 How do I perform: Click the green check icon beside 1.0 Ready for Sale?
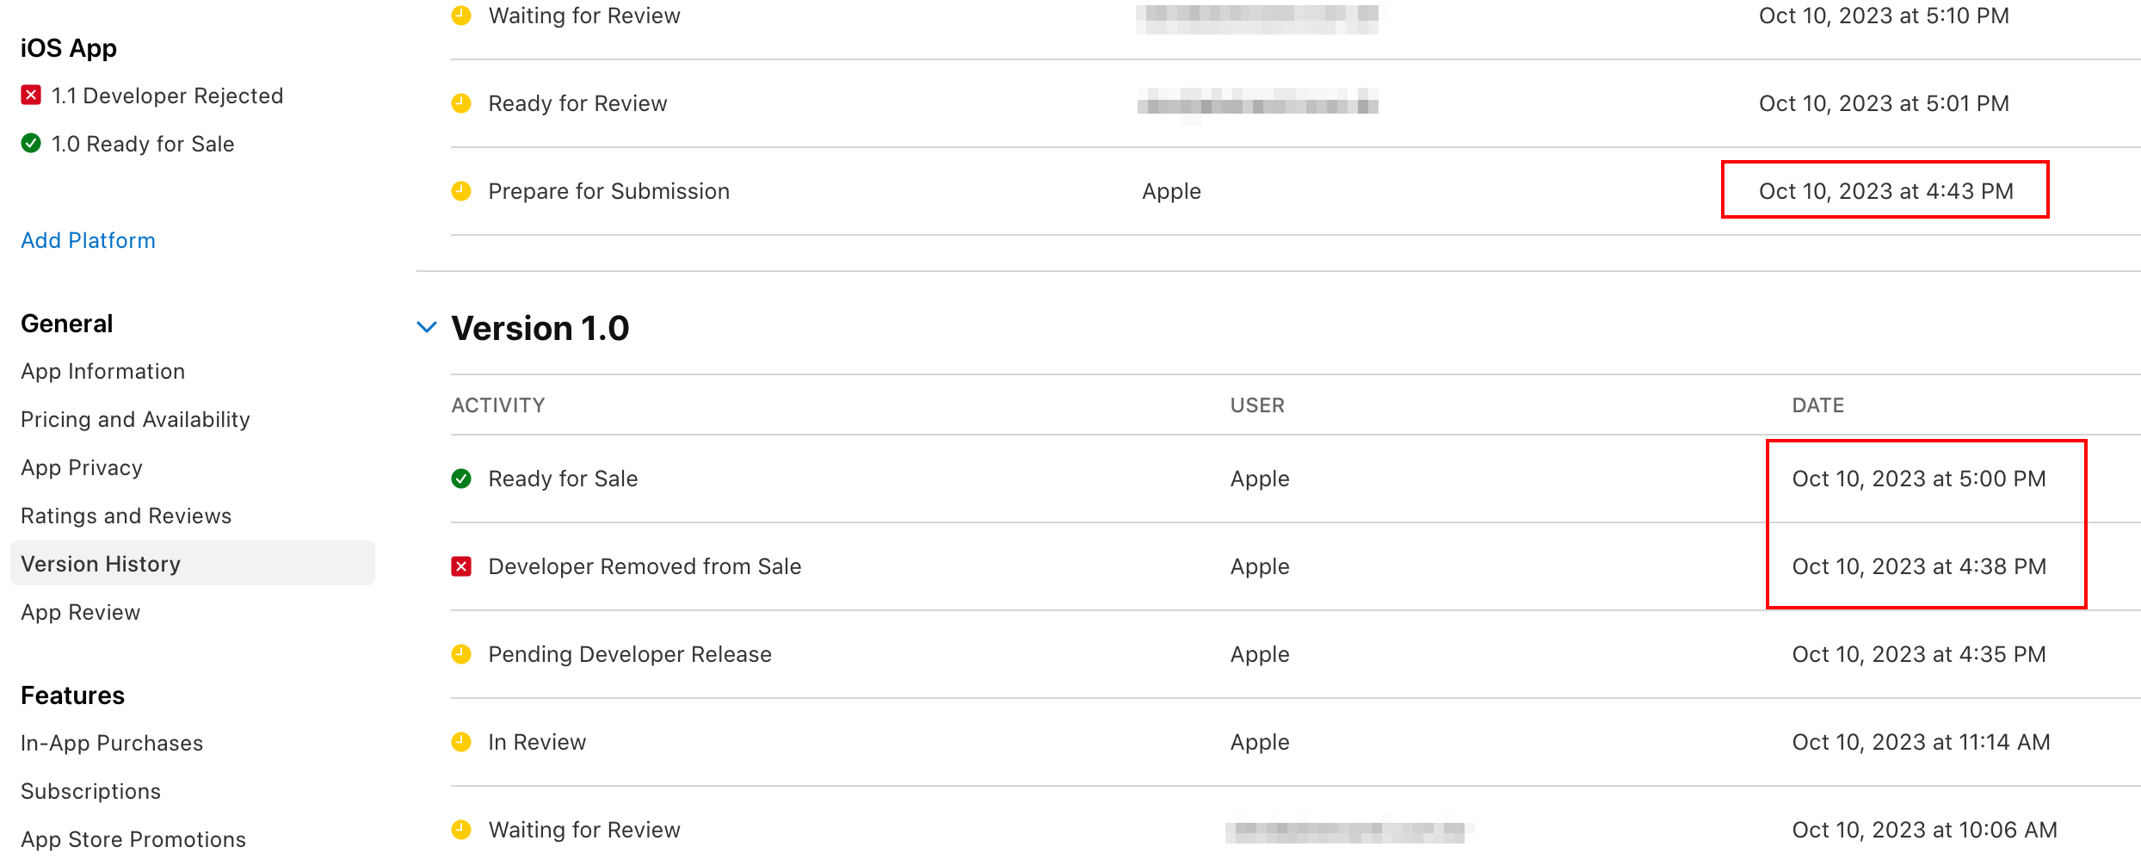coord(31,143)
